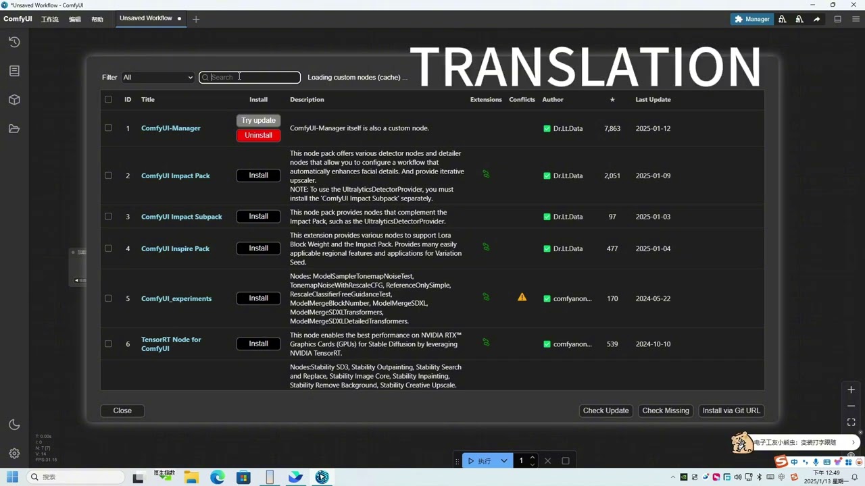
Task: Expand the run mode arrow next to 执行
Action: coord(504,461)
